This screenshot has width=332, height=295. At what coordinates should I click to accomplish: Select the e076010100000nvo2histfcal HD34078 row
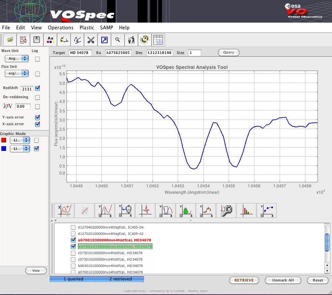115,246
